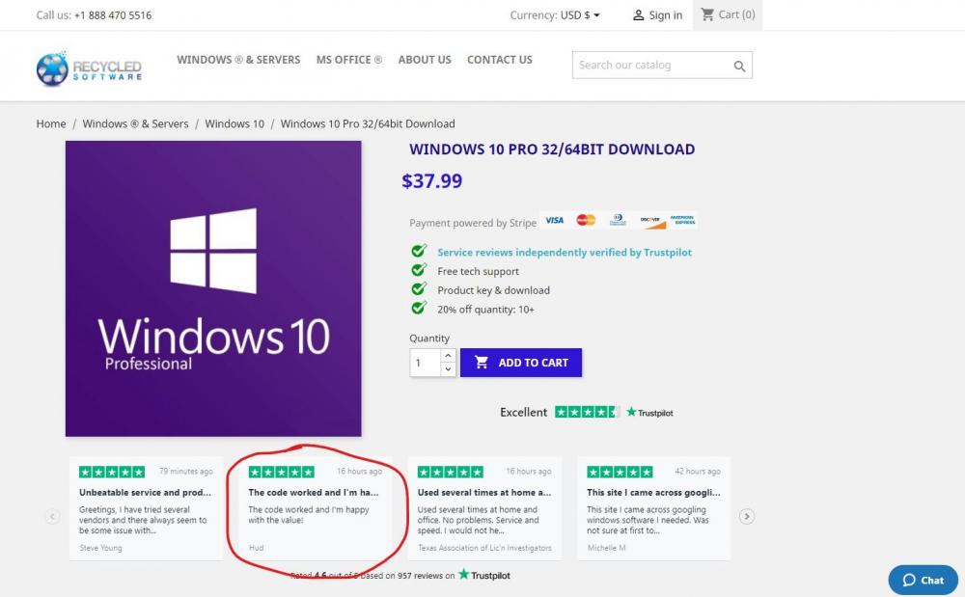965x597 pixels.
Task: Click the quantity input field
Action: click(x=426, y=363)
